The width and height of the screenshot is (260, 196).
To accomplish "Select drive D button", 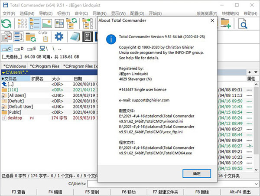I will [19, 49].
